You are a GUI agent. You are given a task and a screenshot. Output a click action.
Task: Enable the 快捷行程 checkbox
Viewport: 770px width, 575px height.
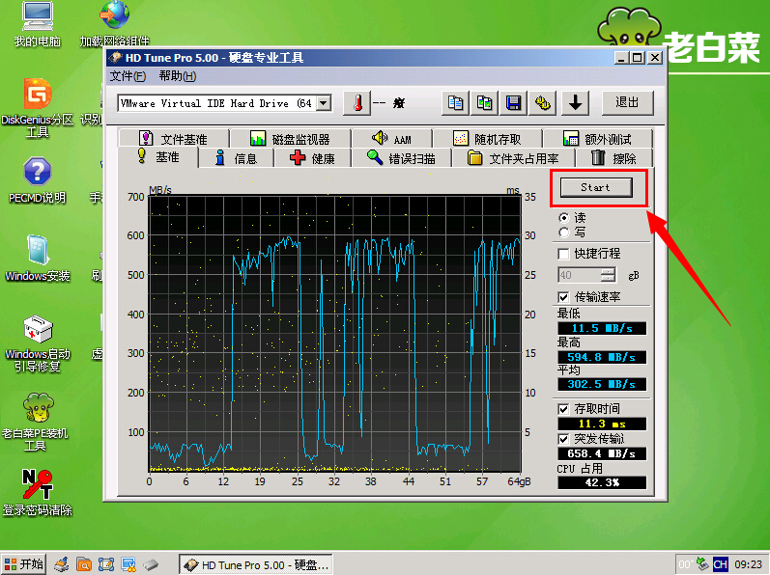pyautogui.click(x=563, y=254)
